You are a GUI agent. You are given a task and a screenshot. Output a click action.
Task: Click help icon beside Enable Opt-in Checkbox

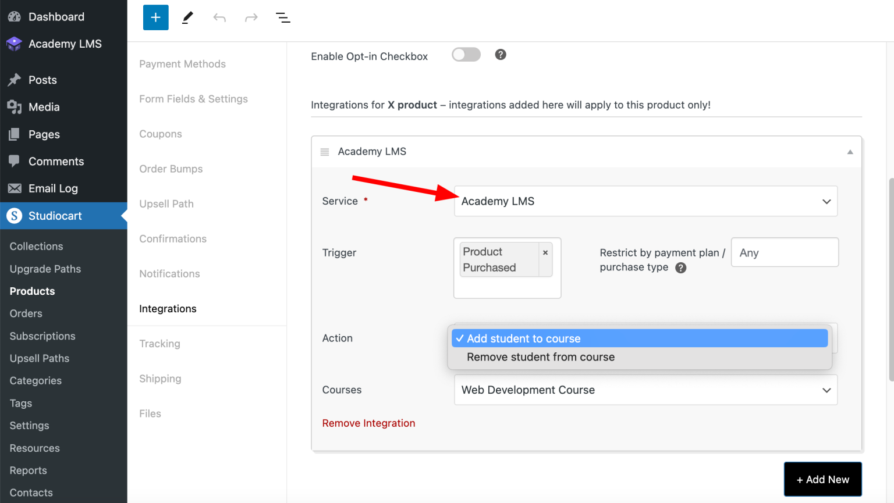[x=501, y=55]
